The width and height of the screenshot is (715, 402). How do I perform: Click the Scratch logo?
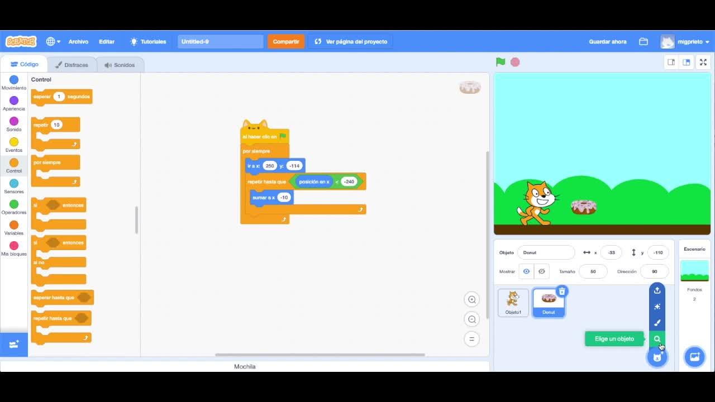tap(21, 41)
